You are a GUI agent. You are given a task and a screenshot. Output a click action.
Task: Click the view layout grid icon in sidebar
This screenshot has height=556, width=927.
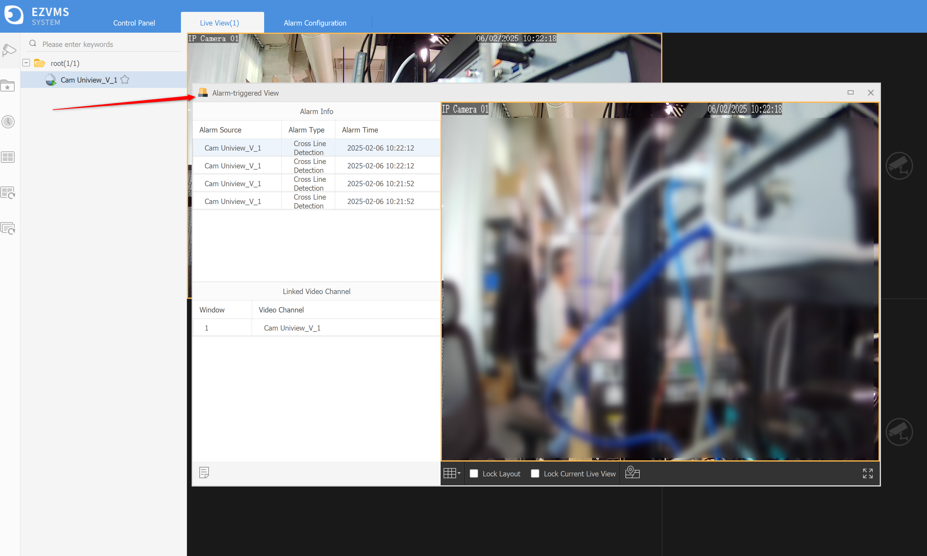coord(7,157)
